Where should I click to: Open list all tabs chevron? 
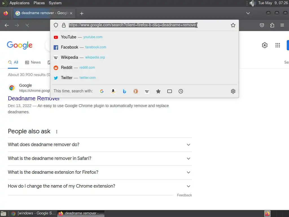tap(248, 13)
